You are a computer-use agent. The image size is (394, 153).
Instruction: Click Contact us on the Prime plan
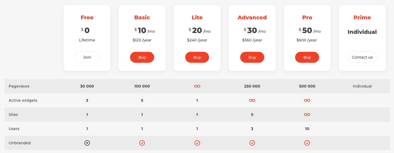point(362,57)
